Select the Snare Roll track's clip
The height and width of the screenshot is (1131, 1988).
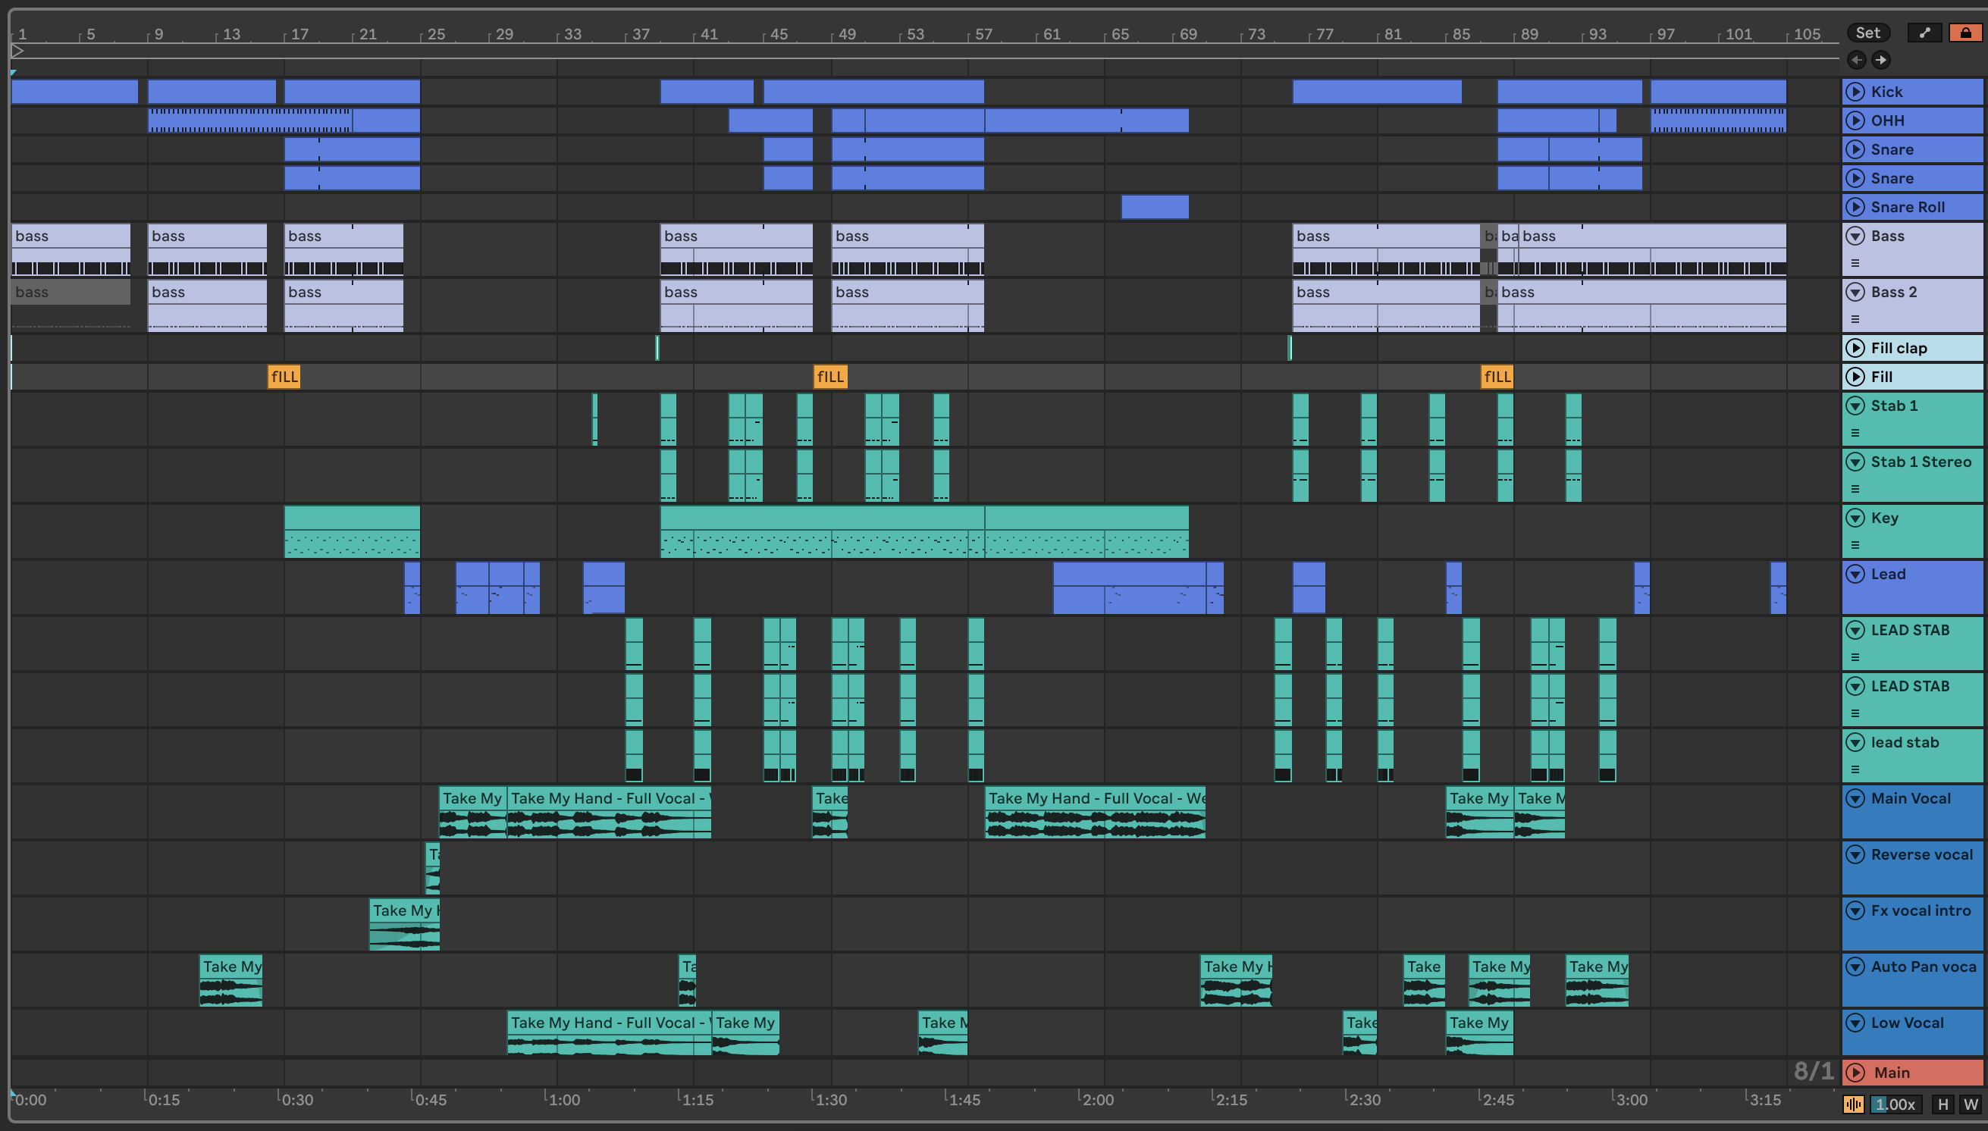pyautogui.click(x=1155, y=207)
